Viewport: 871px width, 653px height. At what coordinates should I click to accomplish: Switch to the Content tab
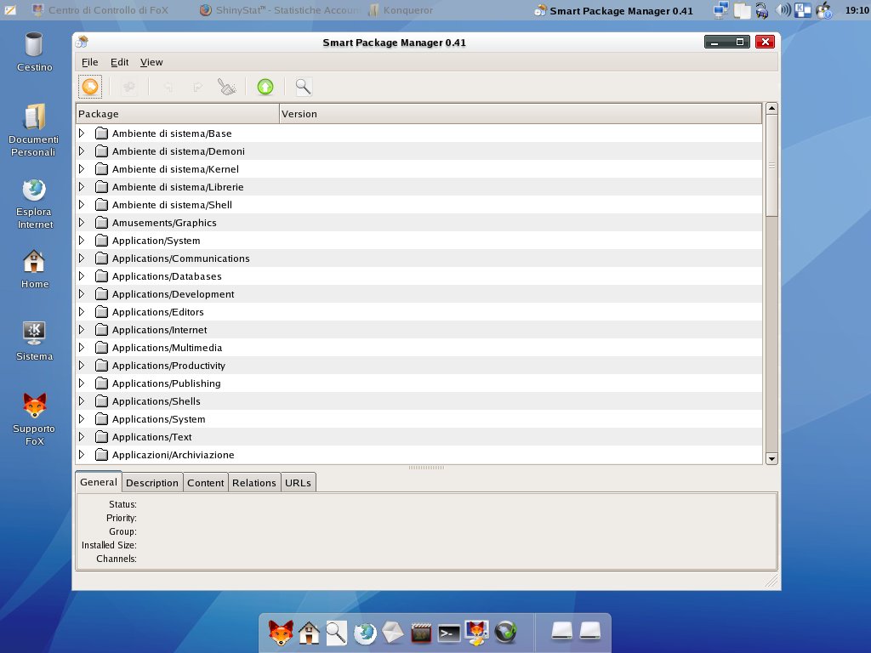[206, 483]
